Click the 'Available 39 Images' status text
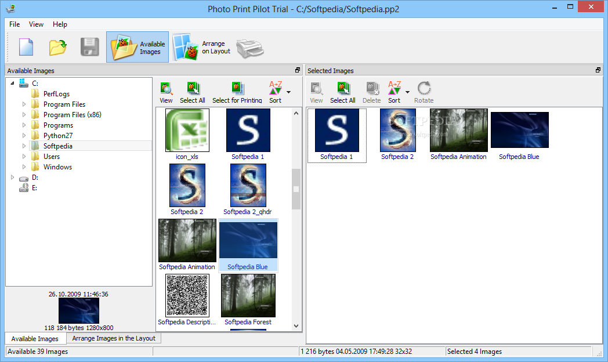Viewport: 608px width, 362px height. [x=38, y=352]
